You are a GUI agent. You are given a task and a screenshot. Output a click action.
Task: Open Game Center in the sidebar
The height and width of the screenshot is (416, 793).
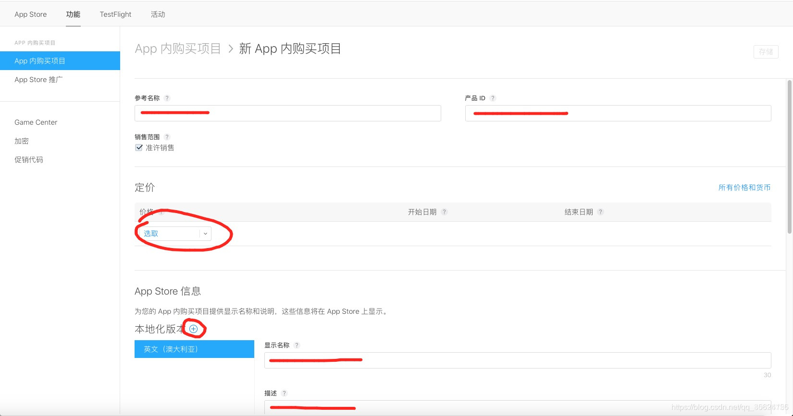pos(36,122)
